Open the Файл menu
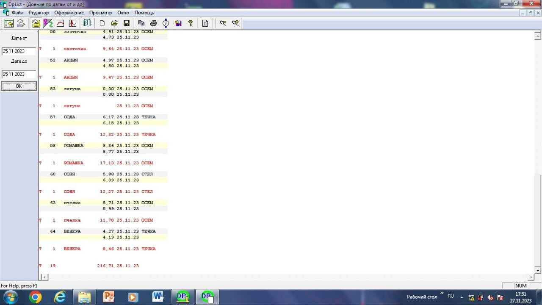542x305 pixels. (18, 13)
